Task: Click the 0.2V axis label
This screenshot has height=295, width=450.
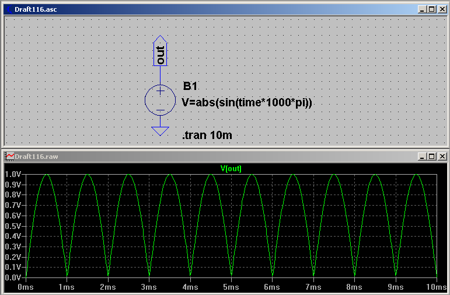Action: pyautogui.click(x=13, y=257)
